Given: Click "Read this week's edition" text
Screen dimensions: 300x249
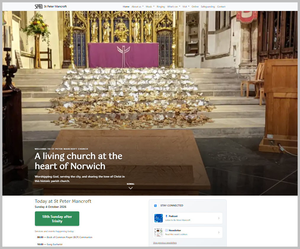Looking at the screenshot, I should tap(176, 234).
